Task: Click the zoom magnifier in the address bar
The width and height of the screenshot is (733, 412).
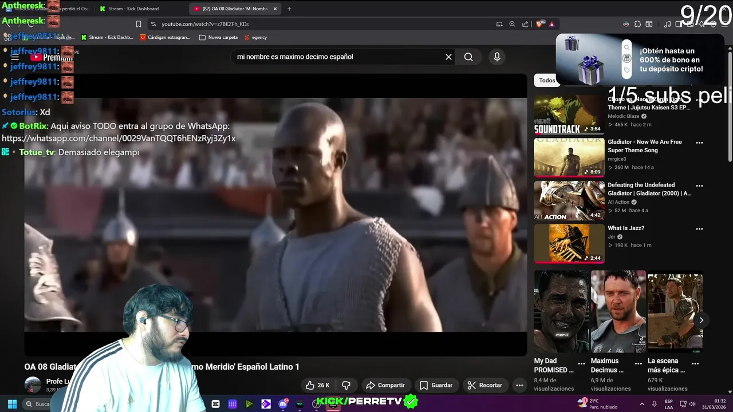Action: 512,24
